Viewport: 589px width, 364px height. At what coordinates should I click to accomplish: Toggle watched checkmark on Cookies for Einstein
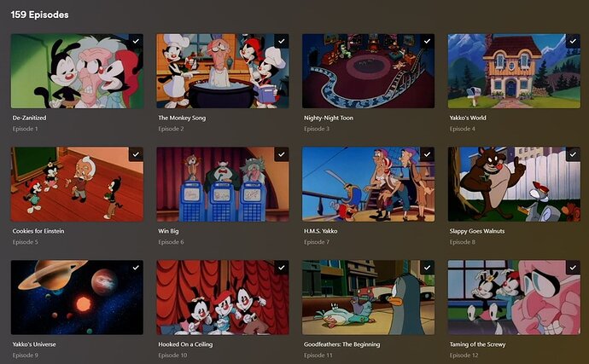click(x=136, y=154)
